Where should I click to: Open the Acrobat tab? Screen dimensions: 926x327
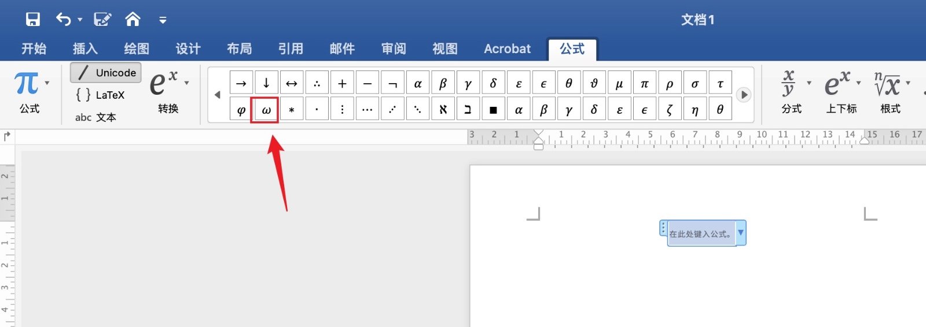coord(507,49)
